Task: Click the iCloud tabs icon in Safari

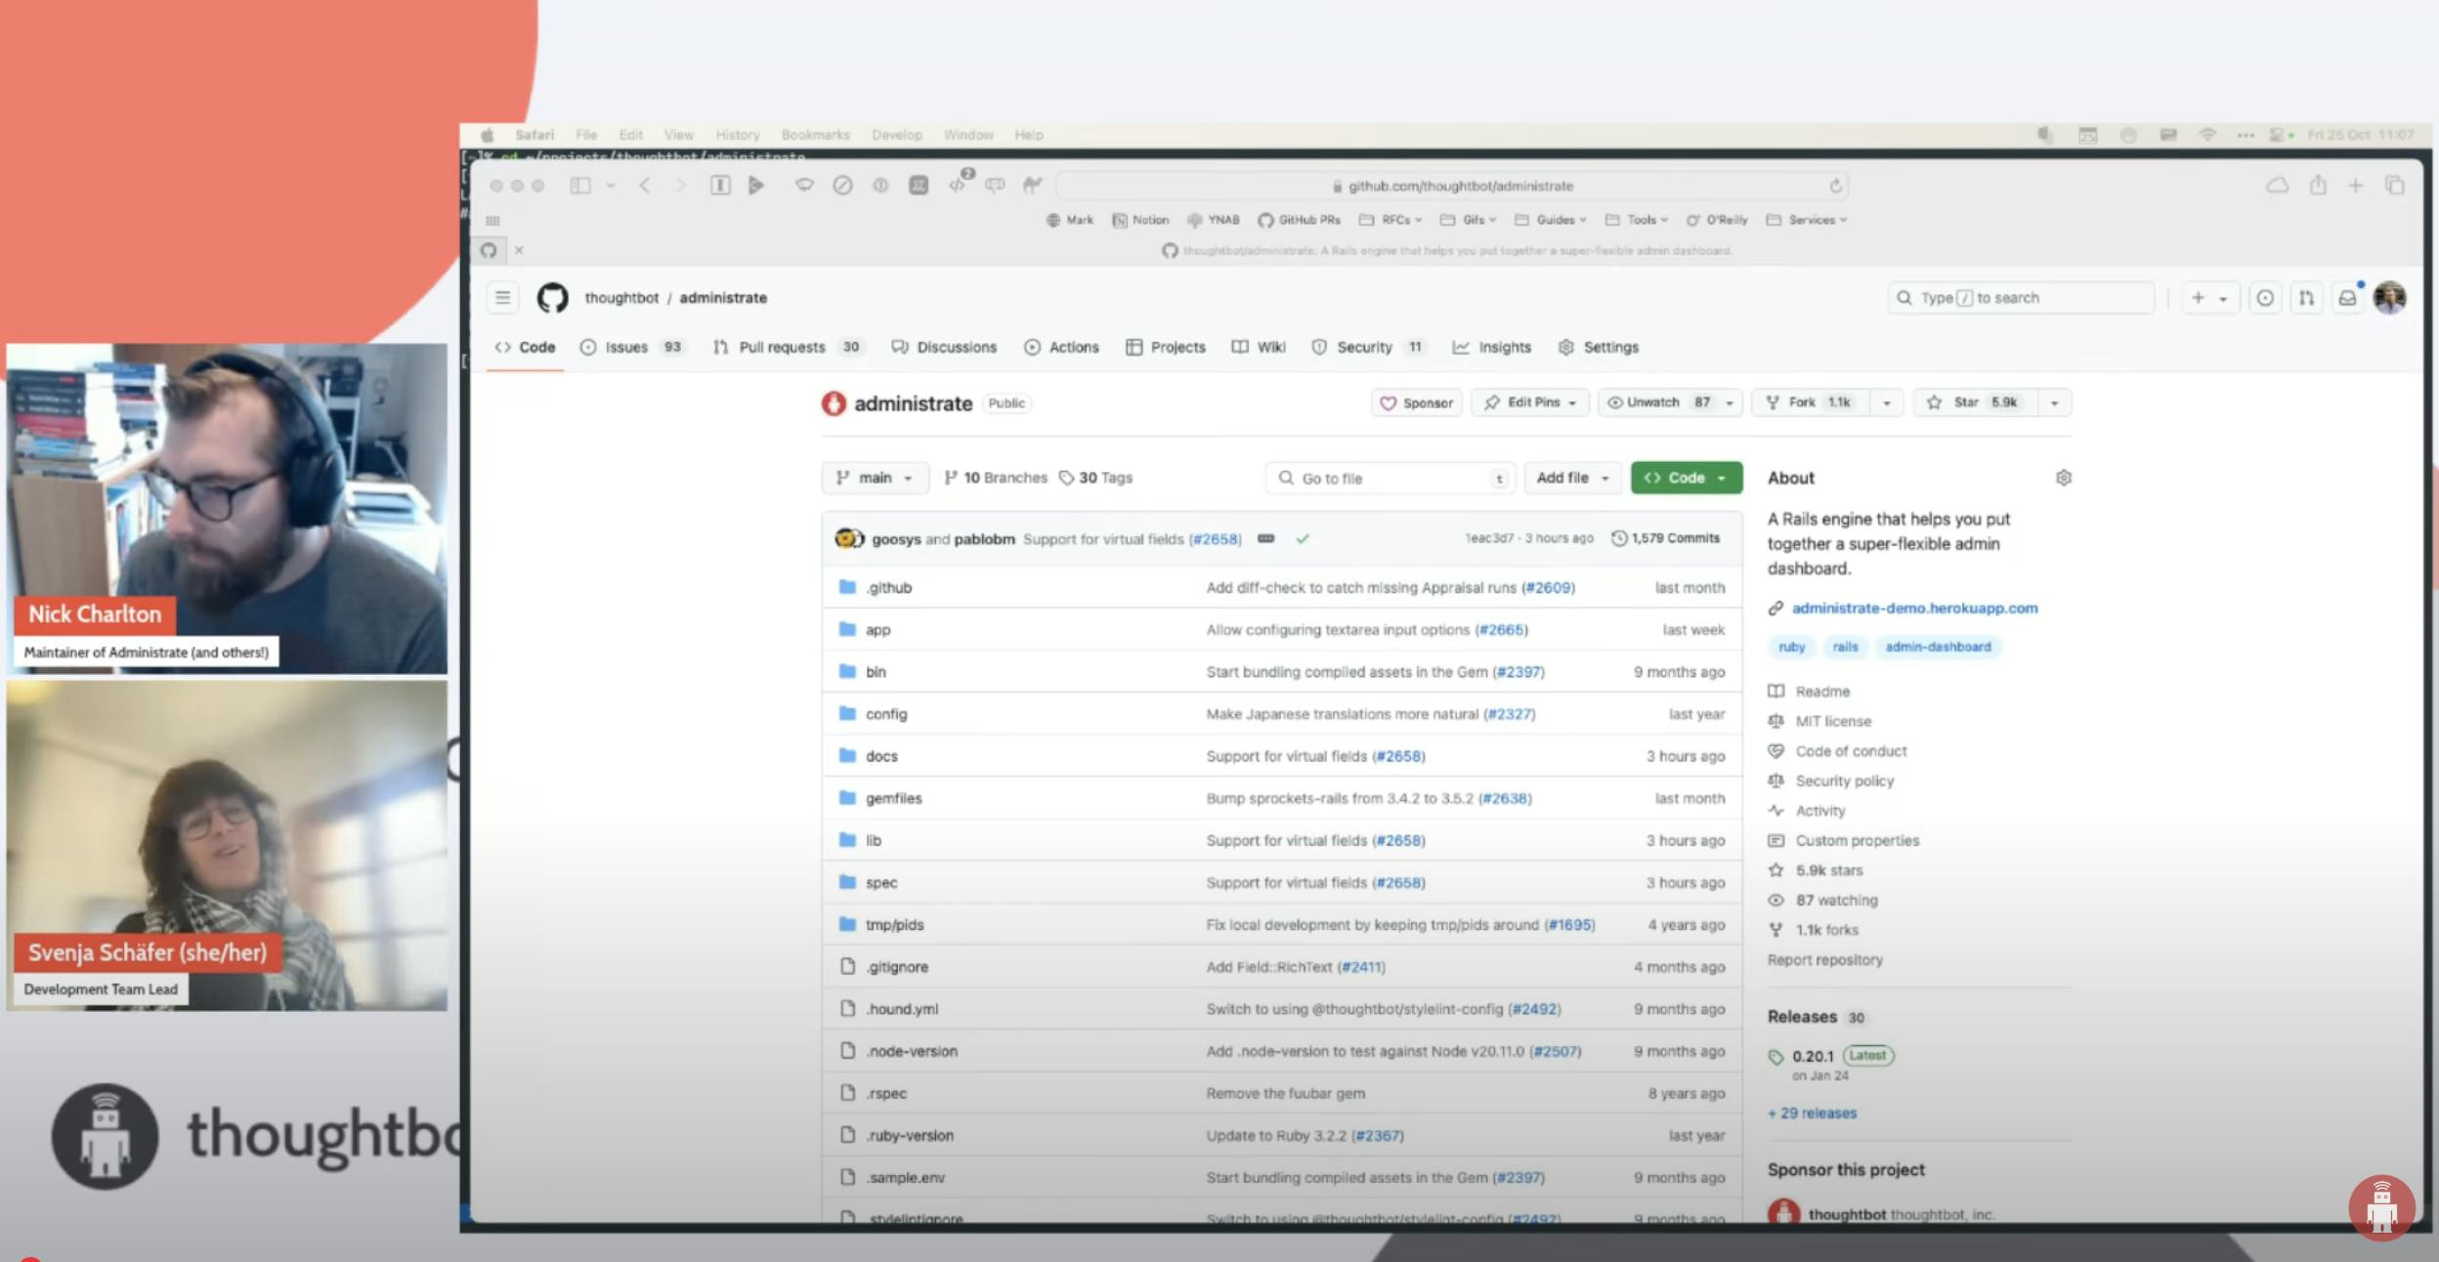Action: coord(2277,185)
